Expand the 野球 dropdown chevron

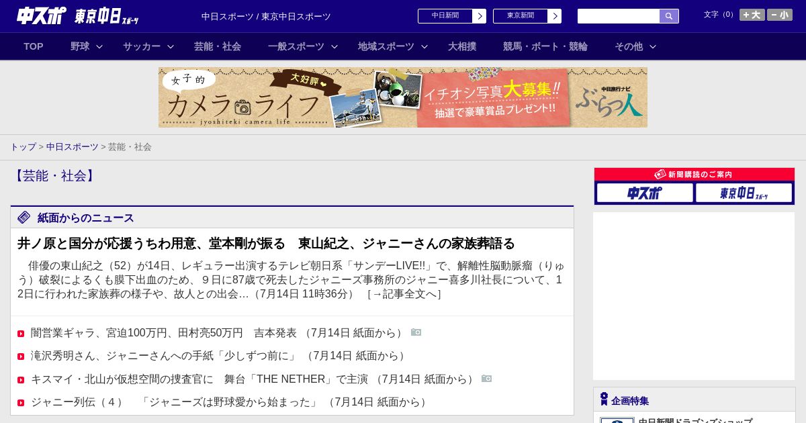pos(99,46)
